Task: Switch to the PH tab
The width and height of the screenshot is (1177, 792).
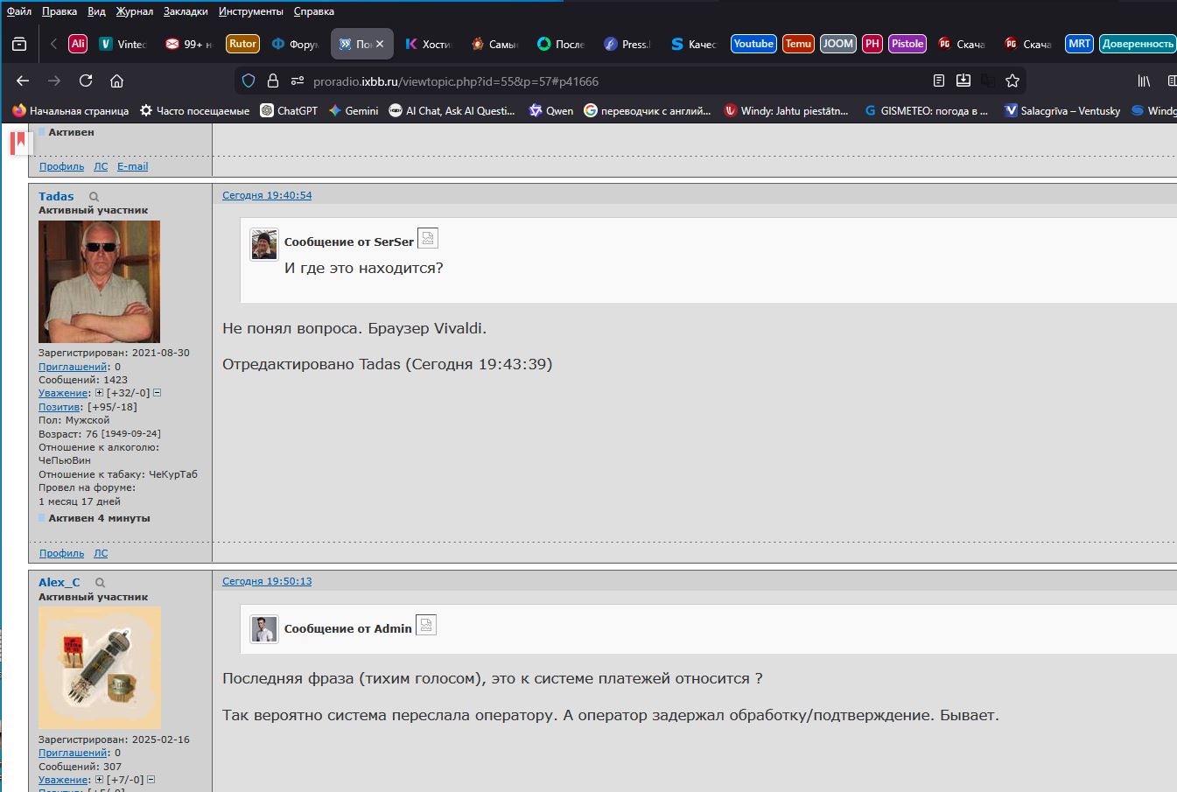Action: pyautogui.click(x=872, y=44)
